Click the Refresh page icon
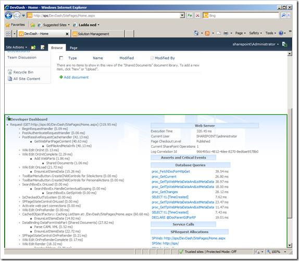 point(190,16)
